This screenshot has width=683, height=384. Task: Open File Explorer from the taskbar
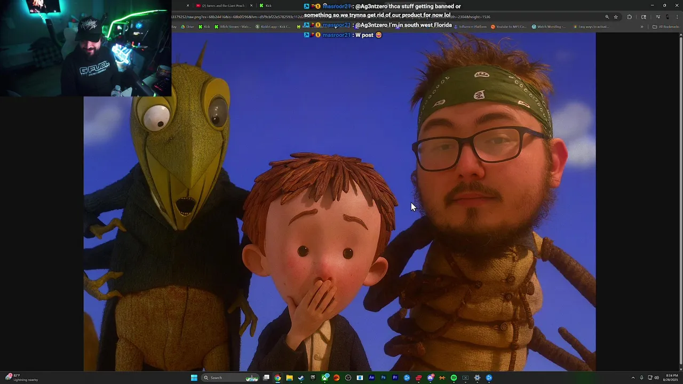[x=289, y=378]
